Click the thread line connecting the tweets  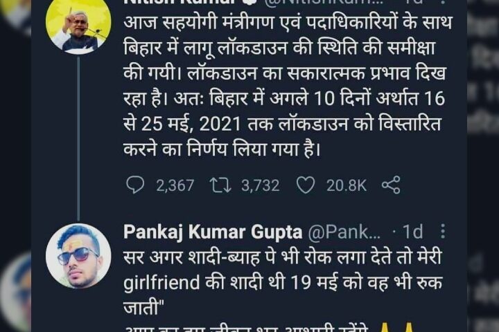pyautogui.click(x=78, y=139)
